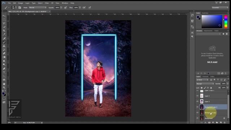The width and height of the screenshot is (231, 130).
Task: Open the Filter menu
Action: (x=47, y=3)
